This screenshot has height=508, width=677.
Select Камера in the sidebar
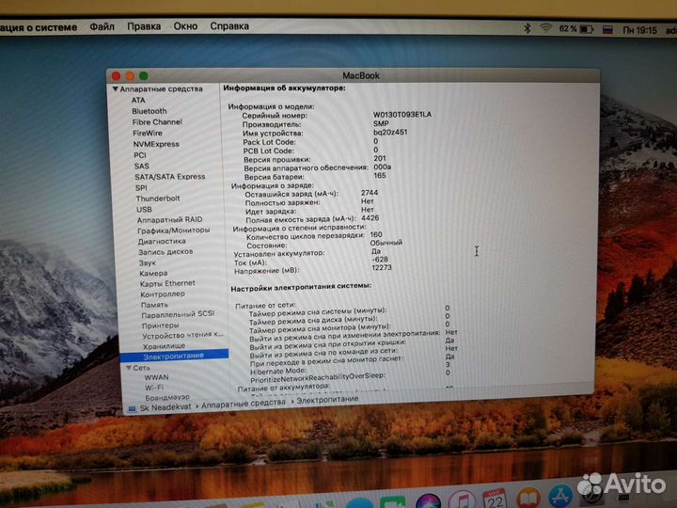(x=153, y=274)
